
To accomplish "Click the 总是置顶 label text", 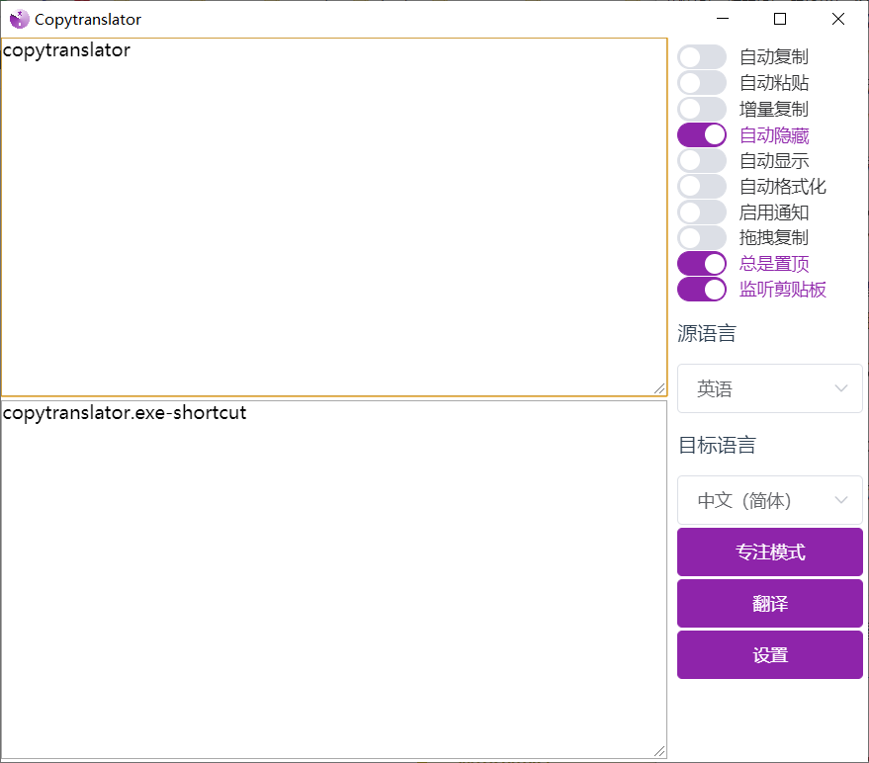I will tap(774, 264).
